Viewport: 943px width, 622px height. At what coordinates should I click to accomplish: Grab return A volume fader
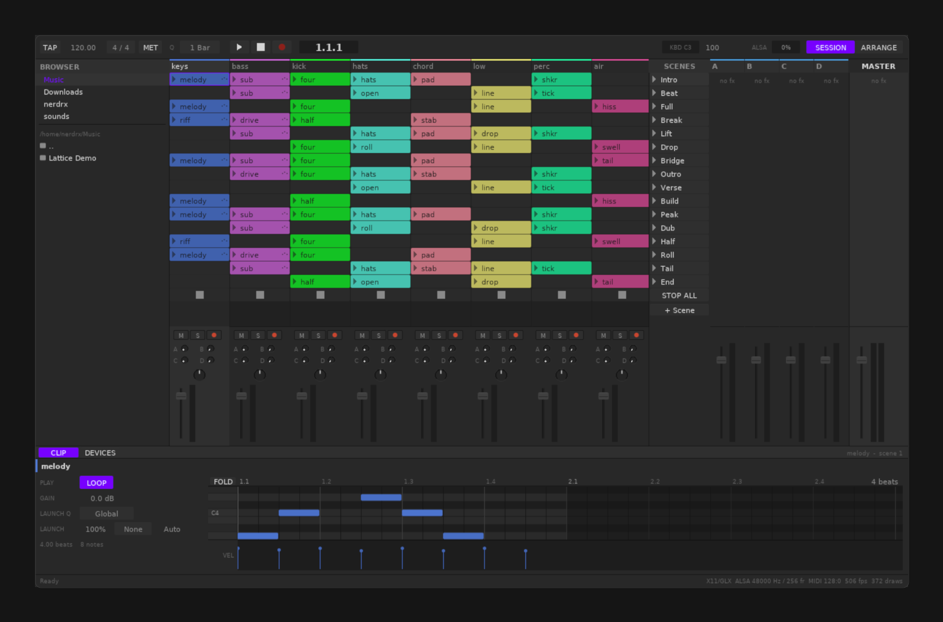pyautogui.click(x=721, y=360)
